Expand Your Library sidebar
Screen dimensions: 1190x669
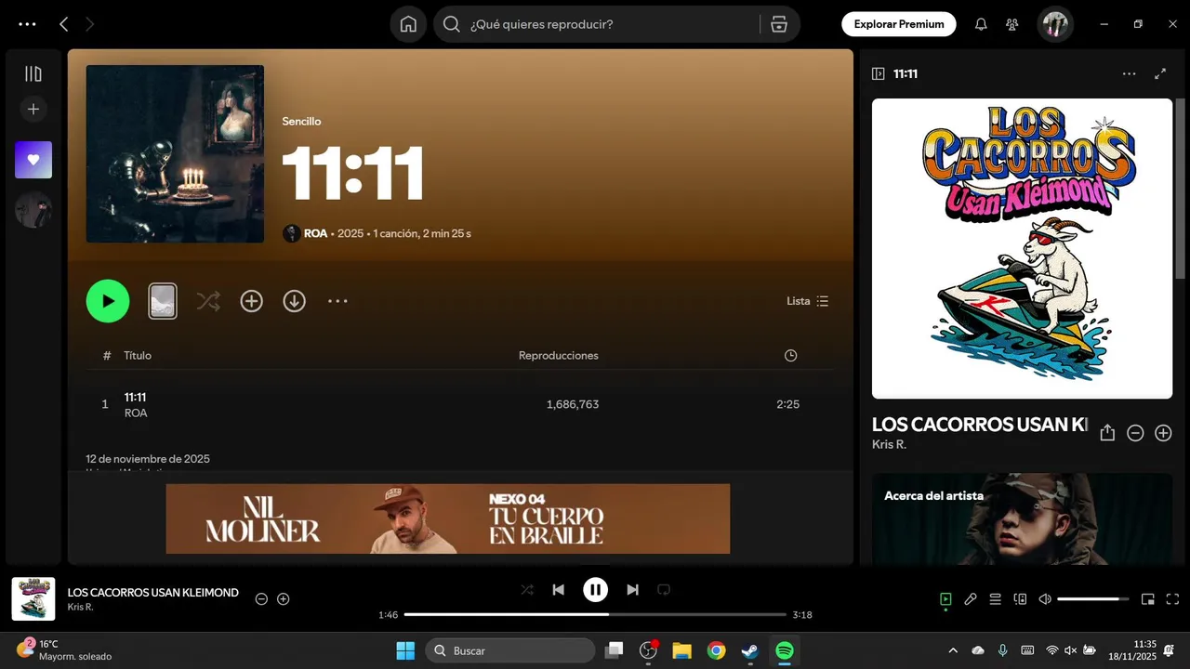(33, 73)
